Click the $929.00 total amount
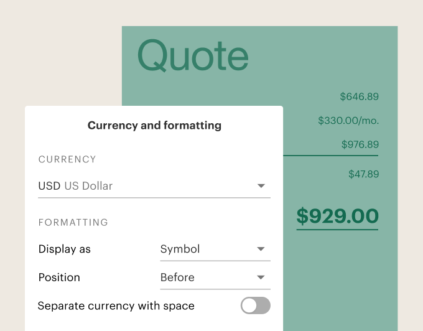 tap(337, 217)
